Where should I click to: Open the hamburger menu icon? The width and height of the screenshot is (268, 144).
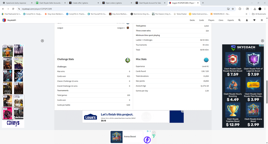coord(262,20)
